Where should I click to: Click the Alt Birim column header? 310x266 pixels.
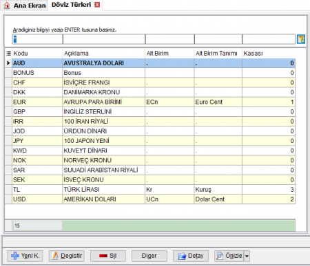(x=169, y=54)
